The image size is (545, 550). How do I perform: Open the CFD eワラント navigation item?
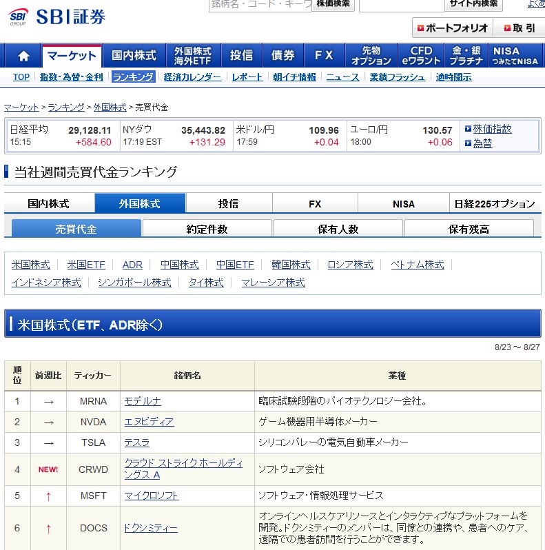coord(421,55)
